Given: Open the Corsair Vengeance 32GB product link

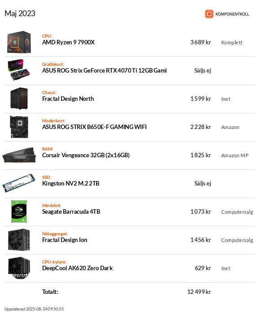Looking at the screenshot, I should [x=86, y=155].
